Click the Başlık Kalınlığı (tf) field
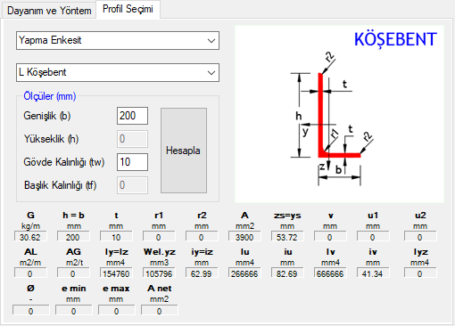The height and width of the screenshot is (326, 455). (x=132, y=185)
